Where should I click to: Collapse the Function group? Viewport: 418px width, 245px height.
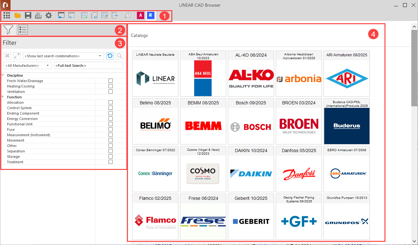point(3,97)
